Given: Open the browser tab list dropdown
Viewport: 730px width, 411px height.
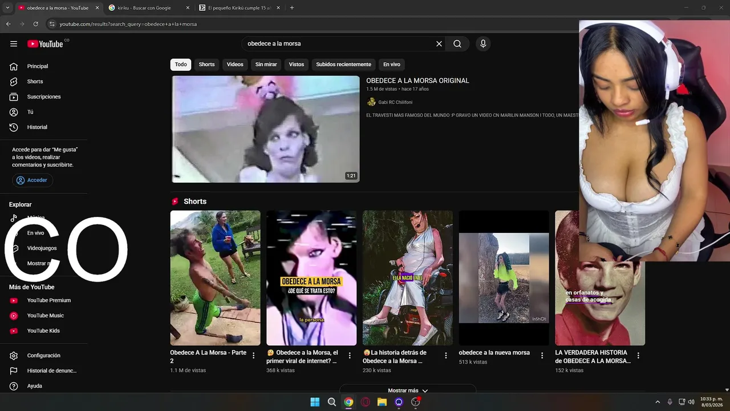Looking at the screenshot, I should click(7, 8).
